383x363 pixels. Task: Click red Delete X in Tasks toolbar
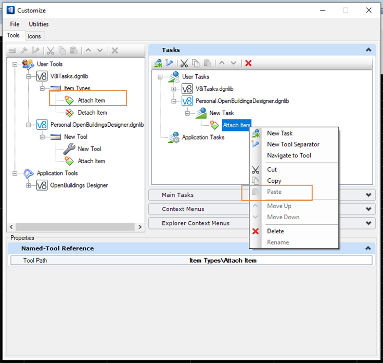pyautogui.click(x=248, y=63)
